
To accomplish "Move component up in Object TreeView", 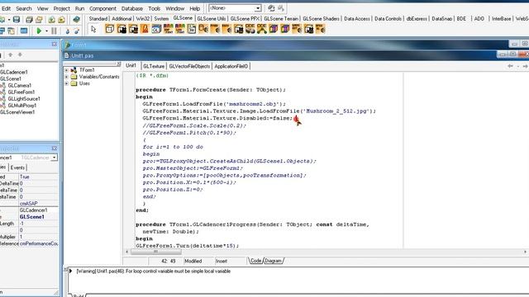I will pos(11,54).
